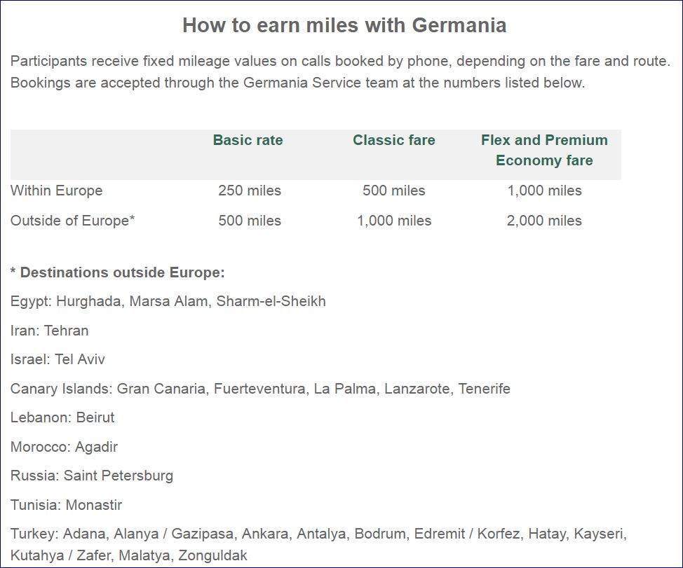This screenshot has width=683, height=568.
Task: Click the '2,000 miles' table cell
Action: click(544, 221)
